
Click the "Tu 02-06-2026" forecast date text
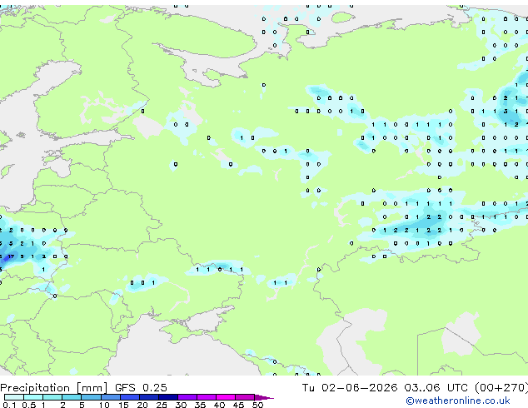(350, 388)
